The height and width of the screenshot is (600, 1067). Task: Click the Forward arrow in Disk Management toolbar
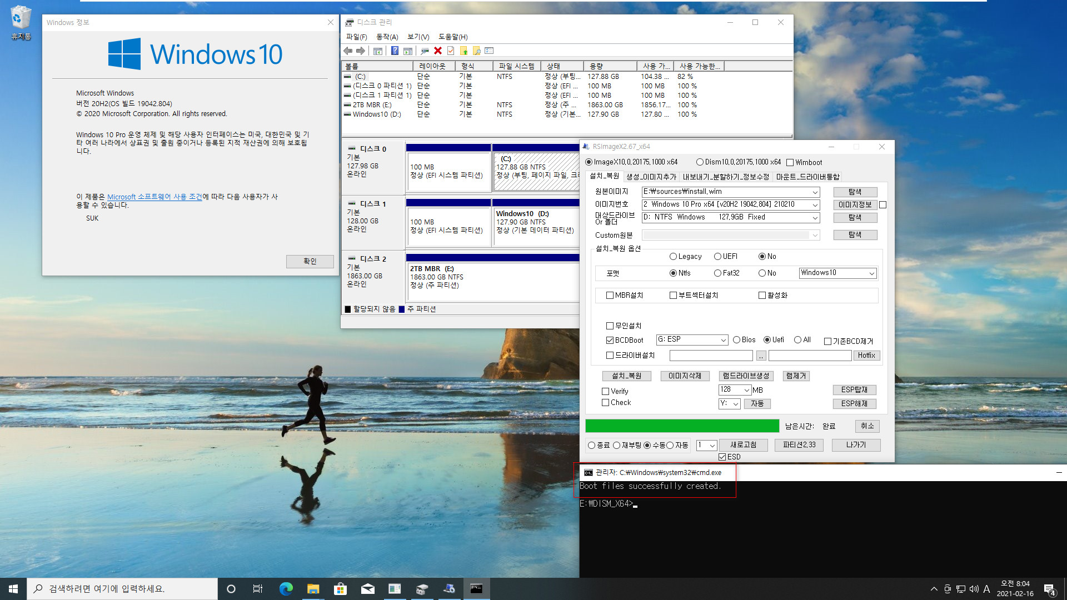click(x=361, y=51)
